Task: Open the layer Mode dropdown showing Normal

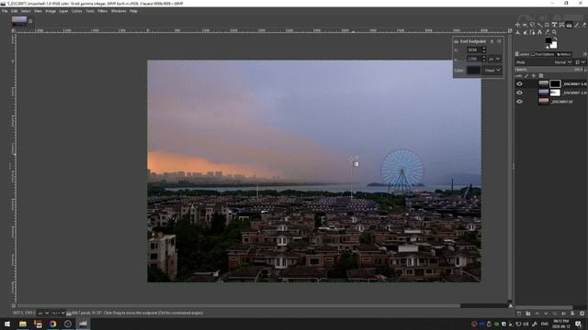Action: (562, 62)
